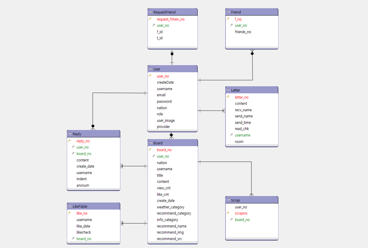
Task: Select the weather_category column
Action: point(171,207)
